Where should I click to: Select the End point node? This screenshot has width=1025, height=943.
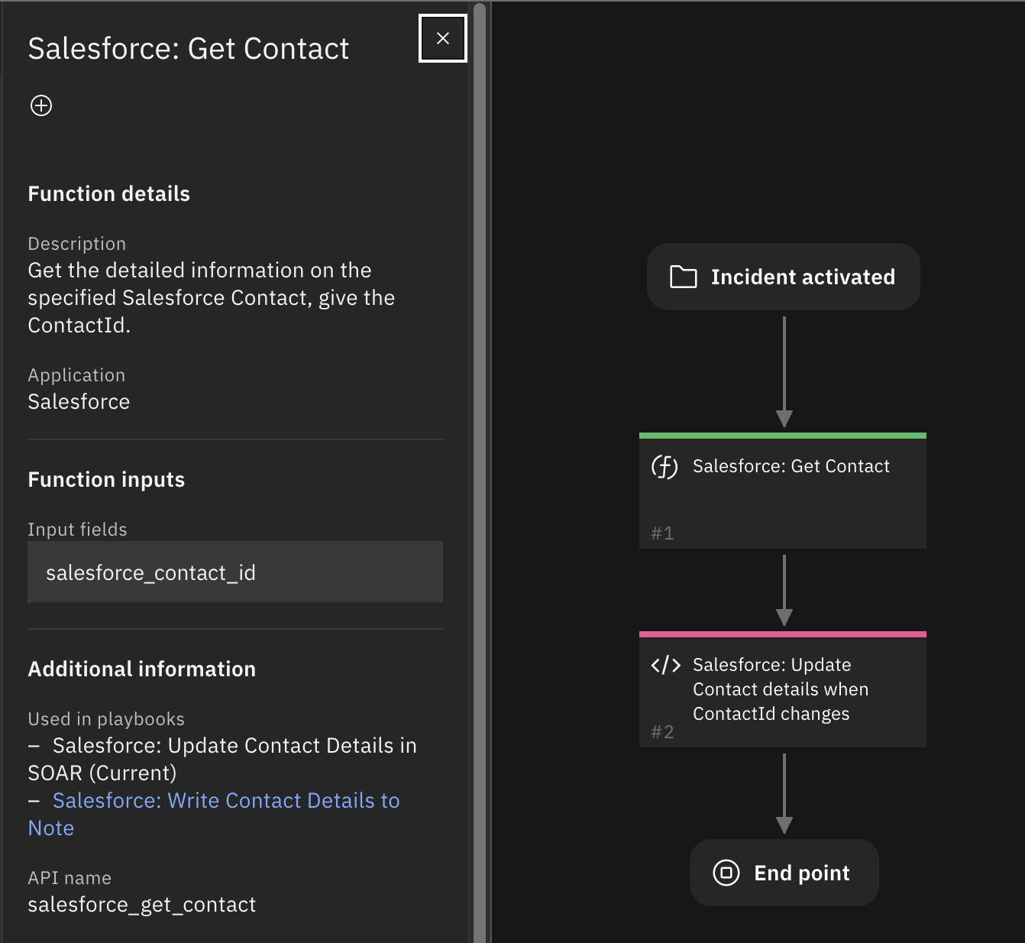pos(784,873)
